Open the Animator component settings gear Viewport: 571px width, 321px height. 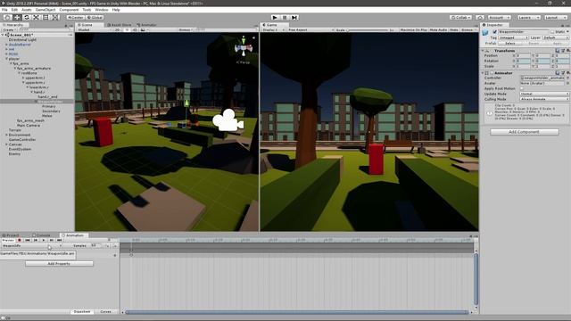tap(567, 73)
